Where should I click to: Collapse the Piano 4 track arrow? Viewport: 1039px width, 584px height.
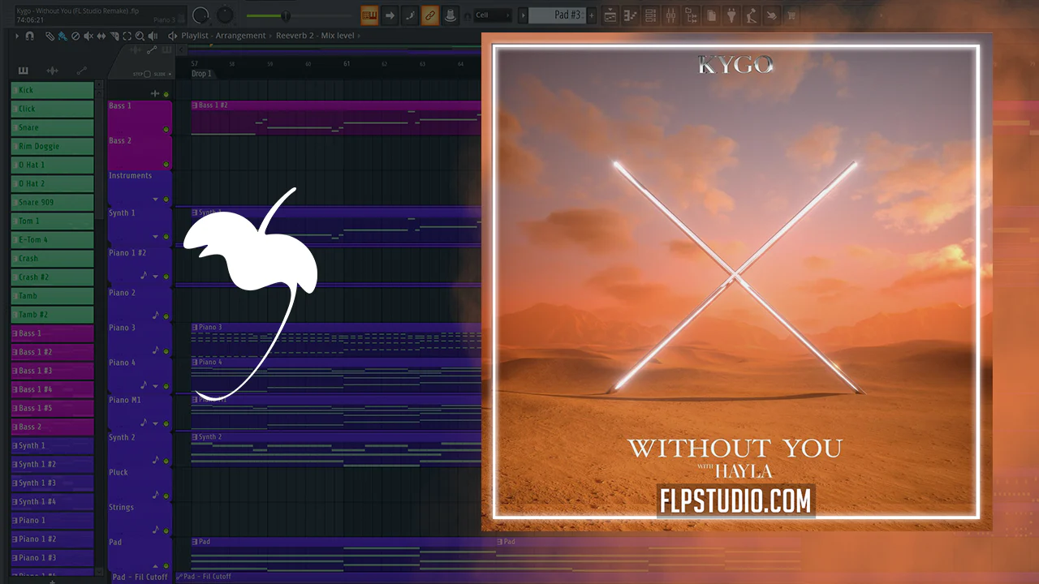click(x=156, y=386)
